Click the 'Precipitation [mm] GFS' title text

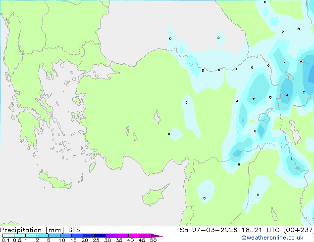point(40,230)
